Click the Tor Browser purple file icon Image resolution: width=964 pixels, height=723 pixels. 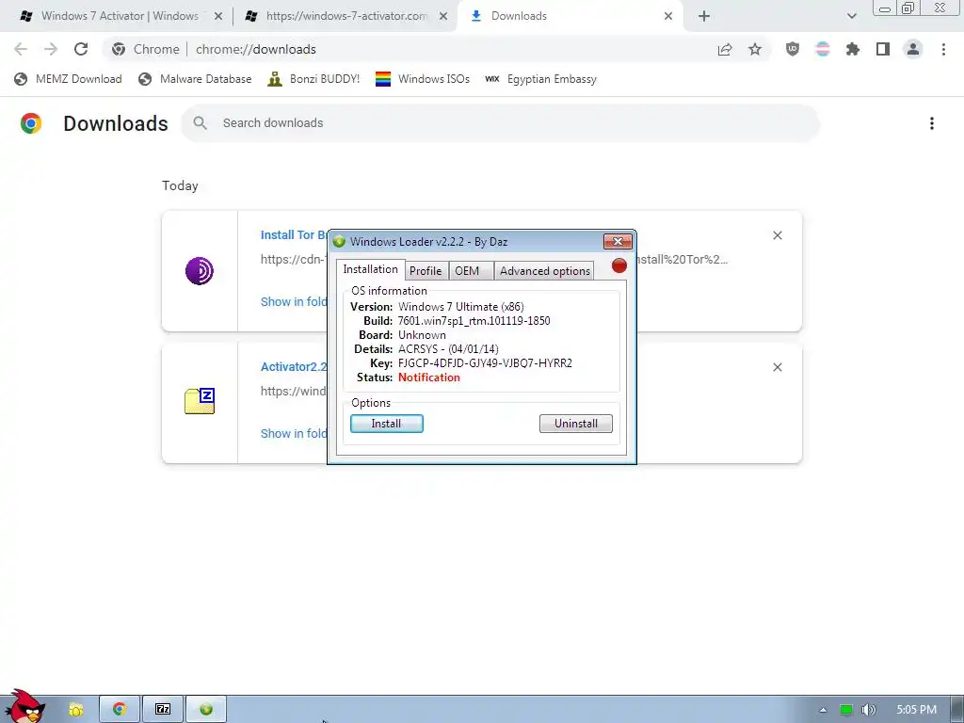(x=200, y=270)
